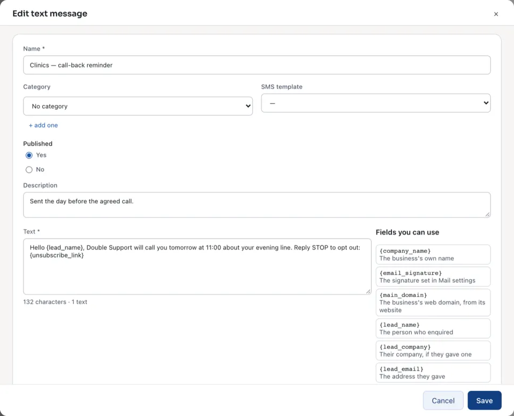
Task: Insert the {company_name} field
Action: click(433, 254)
